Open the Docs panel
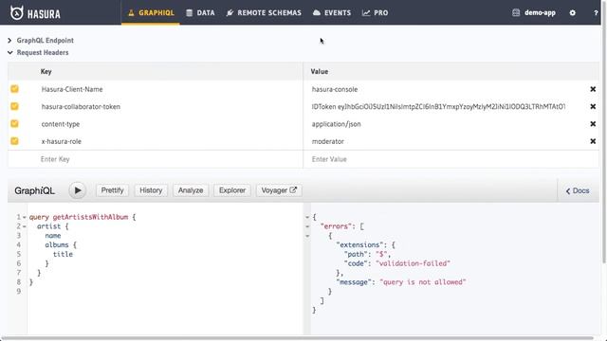Image resolution: width=607 pixels, height=341 pixels. click(x=578, y=190)
